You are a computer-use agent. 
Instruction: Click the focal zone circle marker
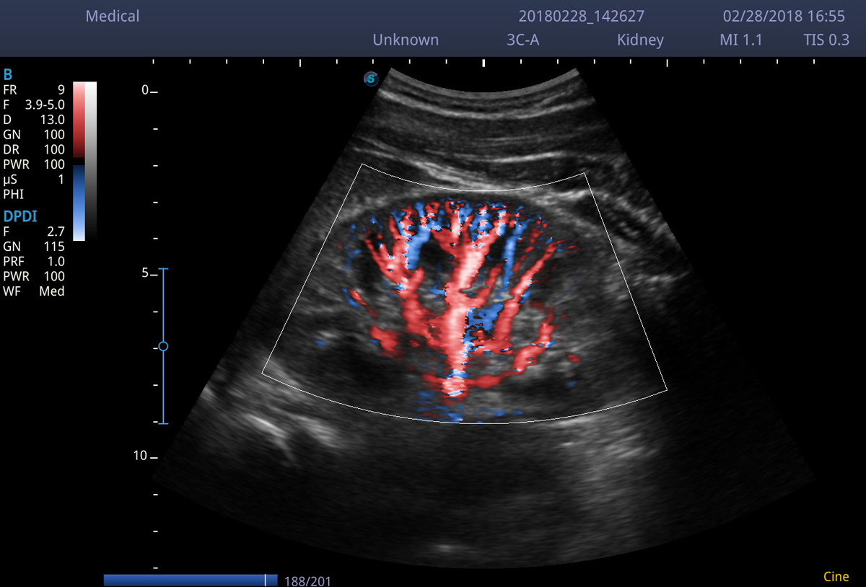(x=163, y=347)
